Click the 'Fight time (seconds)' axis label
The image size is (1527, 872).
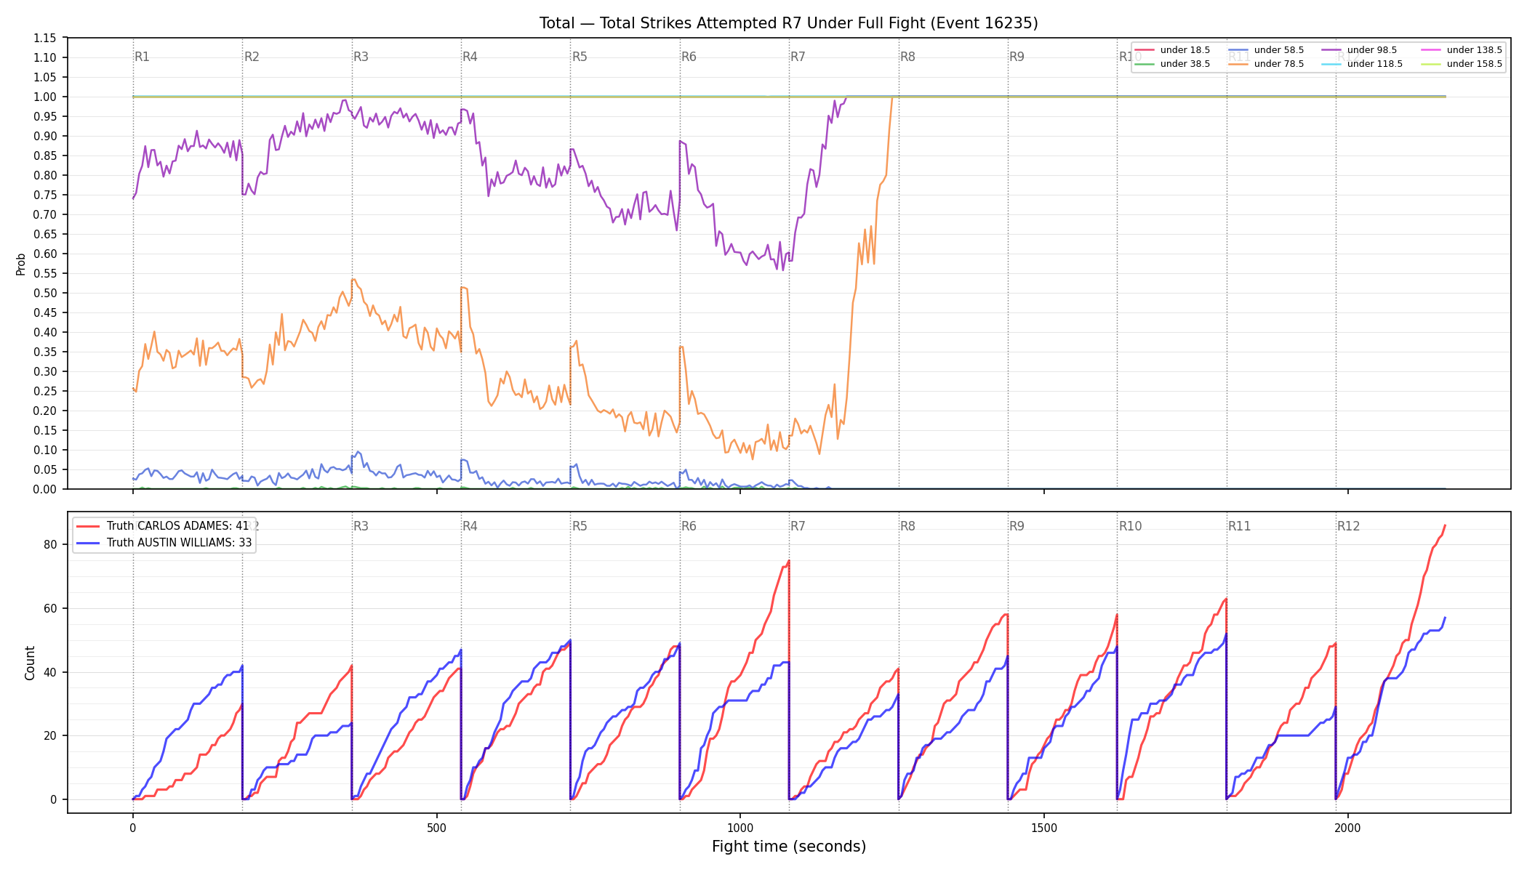(789, 847)
